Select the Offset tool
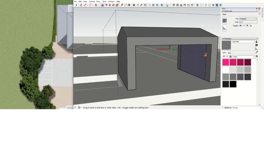This screenshot has width=264, height=148. point(106,5)
